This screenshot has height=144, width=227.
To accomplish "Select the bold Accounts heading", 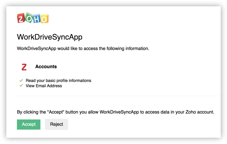I will 46,66.
